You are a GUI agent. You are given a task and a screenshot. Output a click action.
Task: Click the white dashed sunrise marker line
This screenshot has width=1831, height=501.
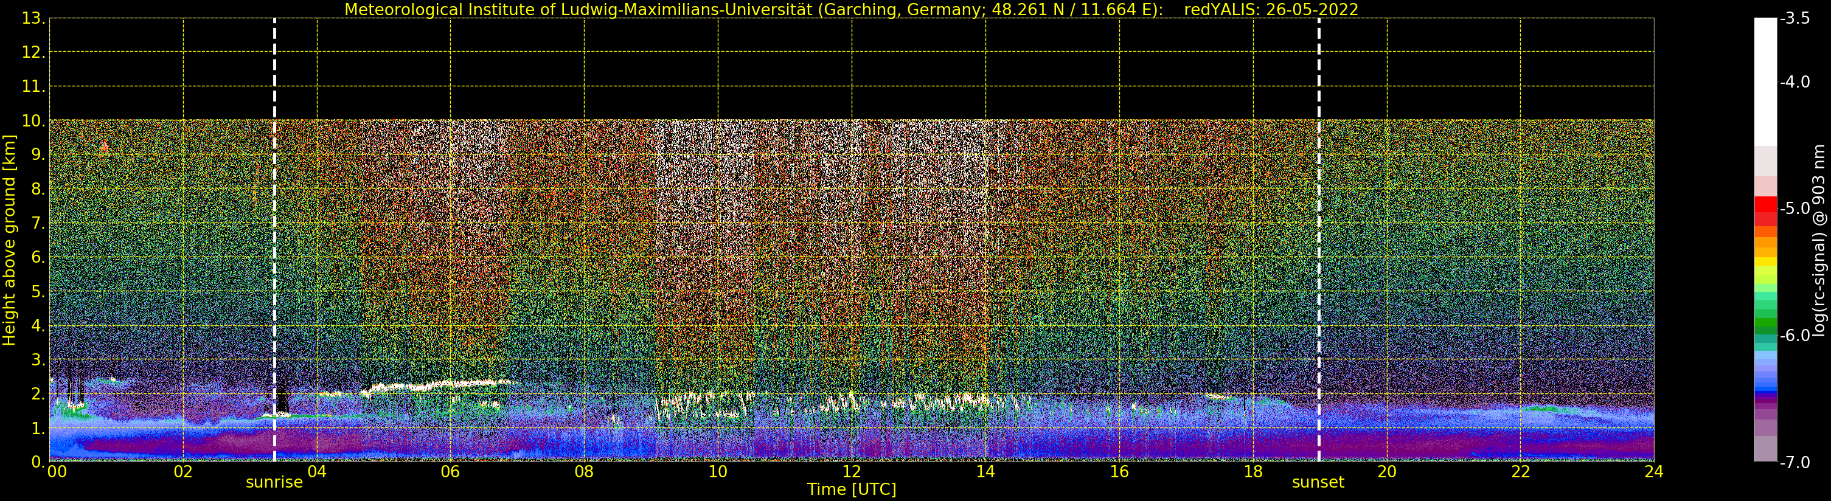click(274, 240)
